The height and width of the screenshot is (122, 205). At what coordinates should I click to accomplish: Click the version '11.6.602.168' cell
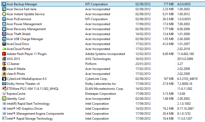186,54
